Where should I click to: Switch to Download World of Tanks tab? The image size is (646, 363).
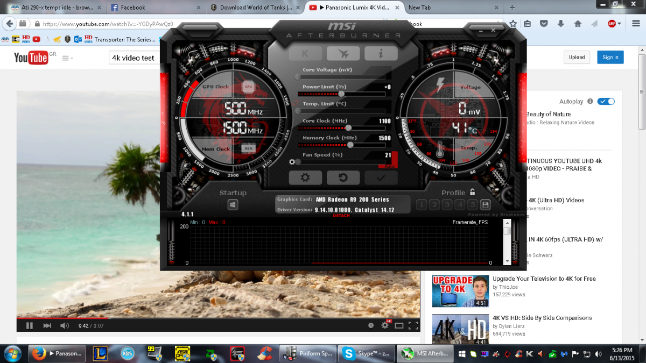pos(256,8)
